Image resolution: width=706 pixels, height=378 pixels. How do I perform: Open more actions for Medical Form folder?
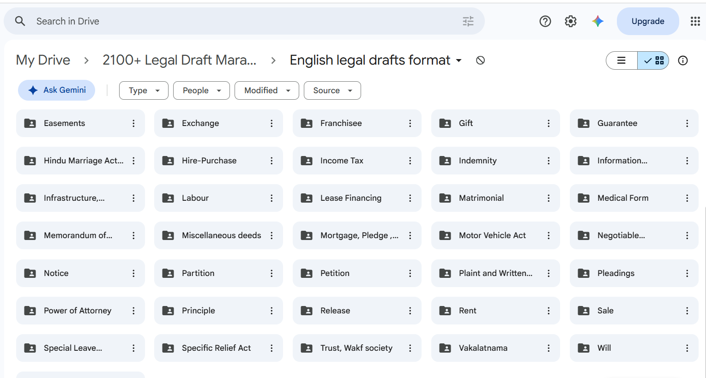tap(687, 198)
